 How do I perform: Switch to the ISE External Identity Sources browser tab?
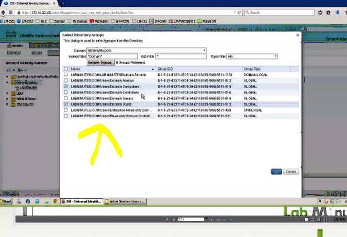coord(30,3)
